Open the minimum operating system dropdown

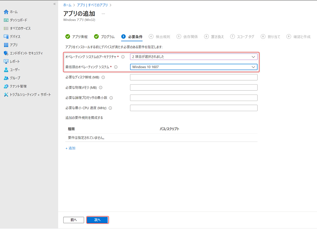point(194,67)
